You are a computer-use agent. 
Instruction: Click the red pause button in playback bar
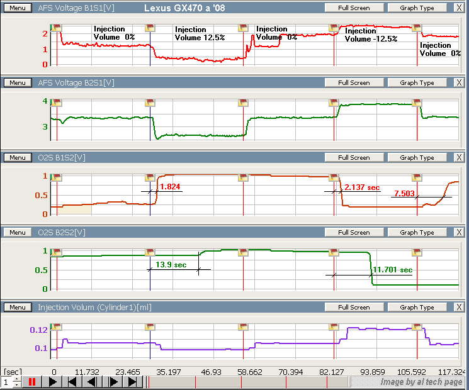point(32,382)
